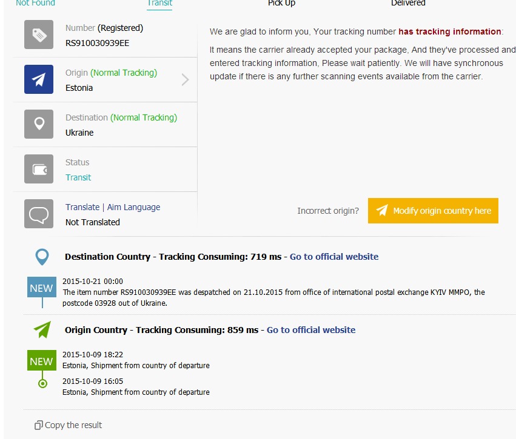The width and height of the screenshot is (516, 439).
Task: Click the blue paper plane Origin icon
Action: pos(38,79)
